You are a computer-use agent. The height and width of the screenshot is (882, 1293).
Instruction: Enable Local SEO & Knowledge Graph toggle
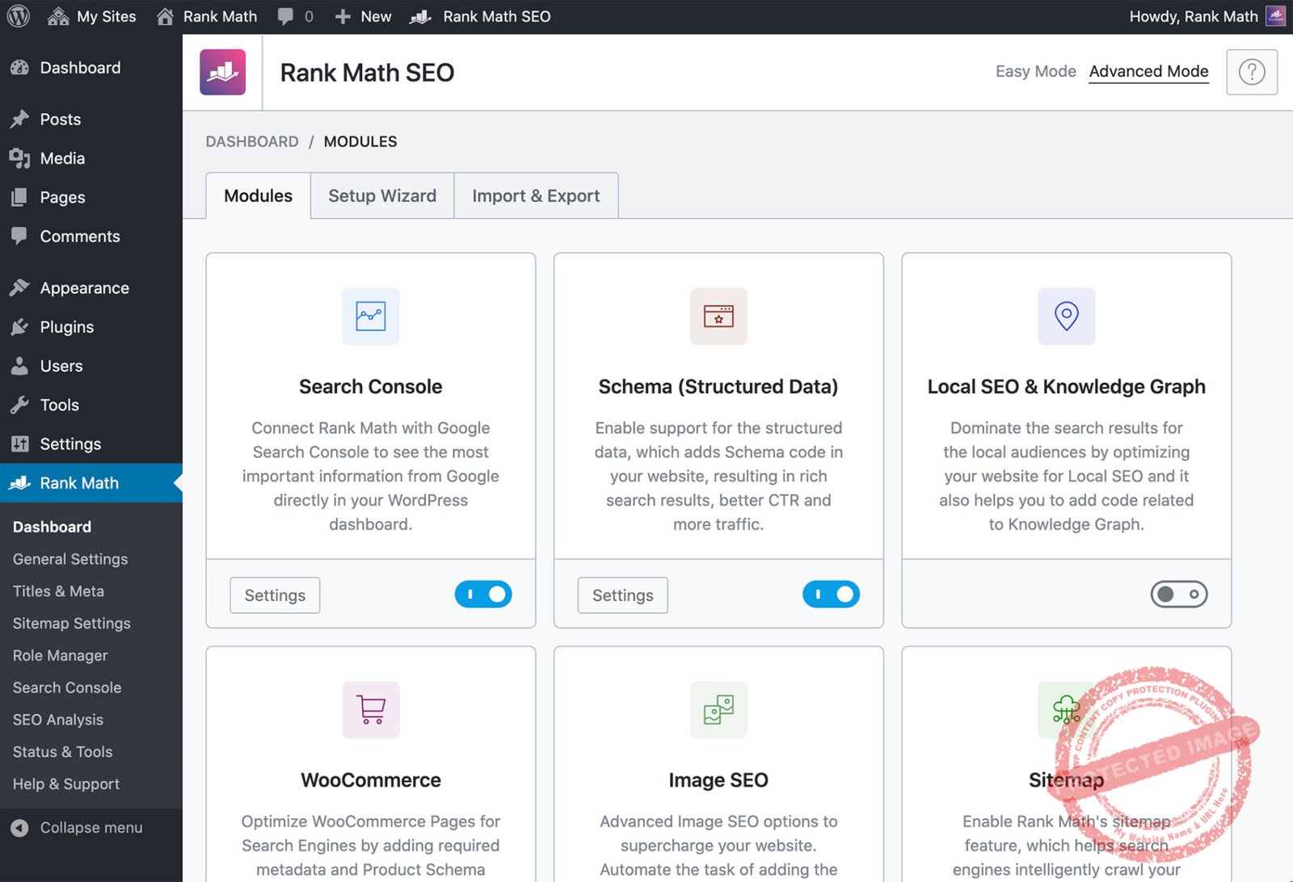point(1179,594)
